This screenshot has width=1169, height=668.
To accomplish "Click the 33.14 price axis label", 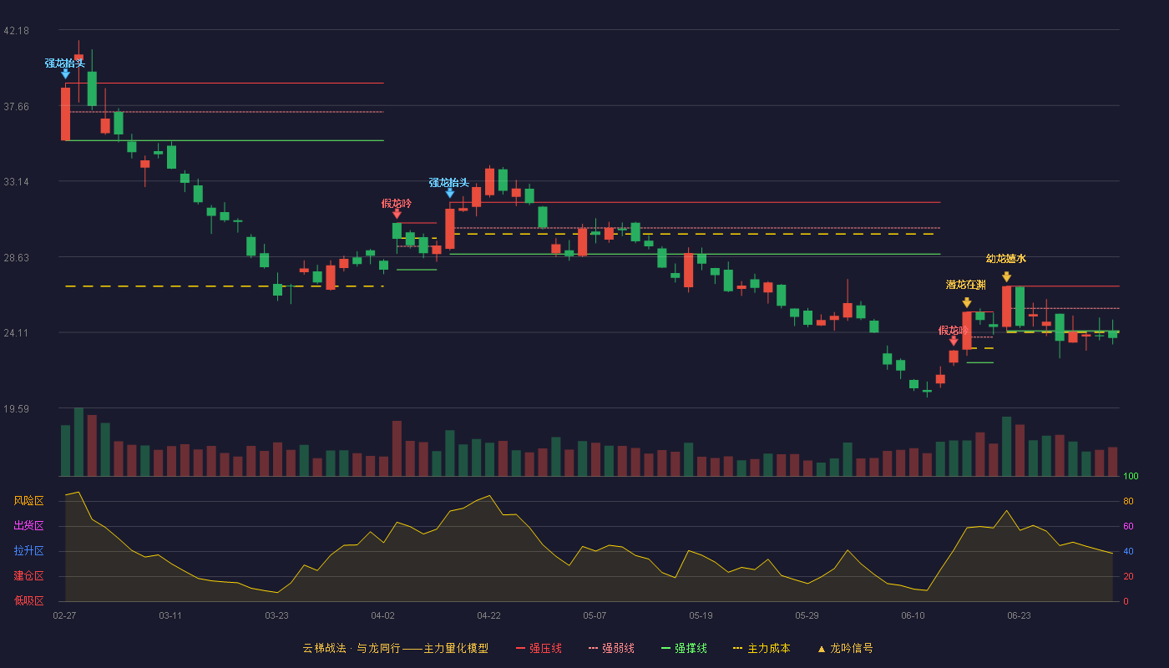I will [x=16, y=182].
